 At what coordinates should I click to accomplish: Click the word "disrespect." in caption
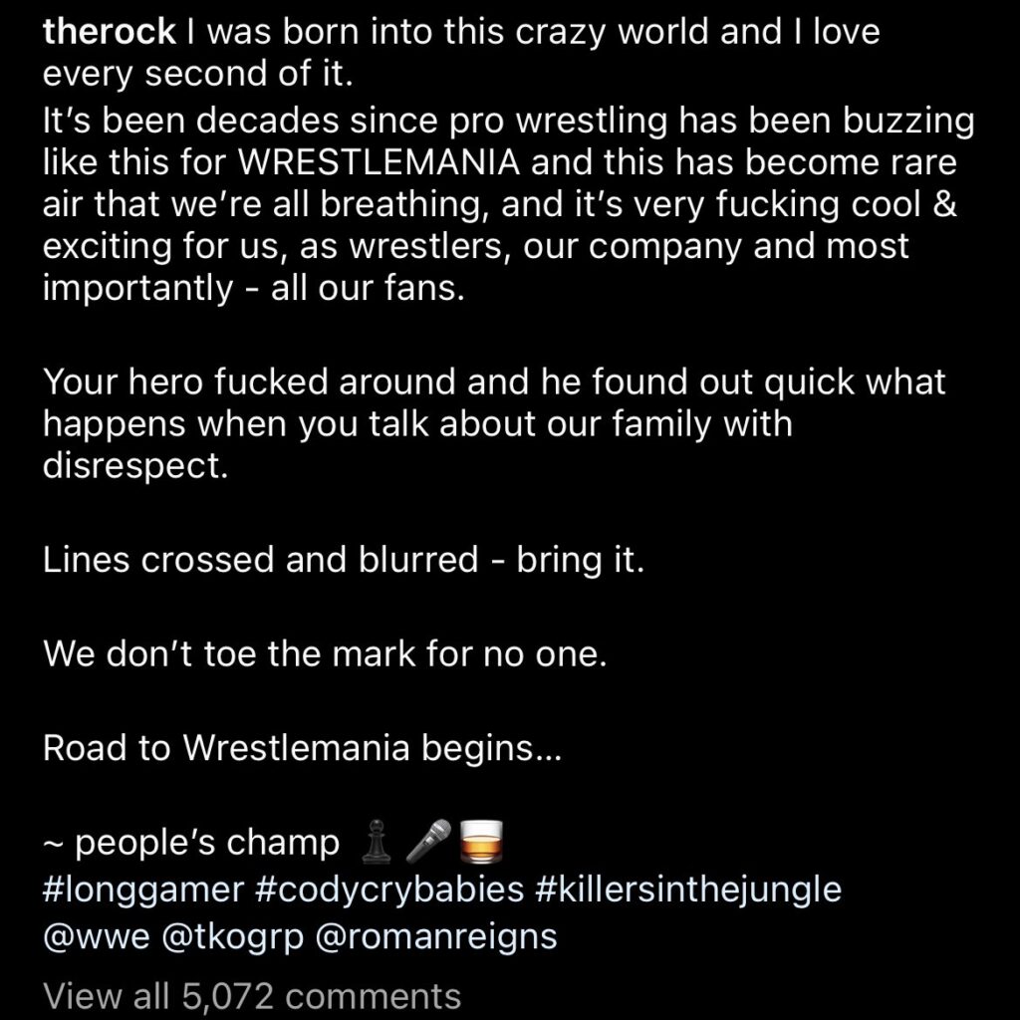[135, 466]
